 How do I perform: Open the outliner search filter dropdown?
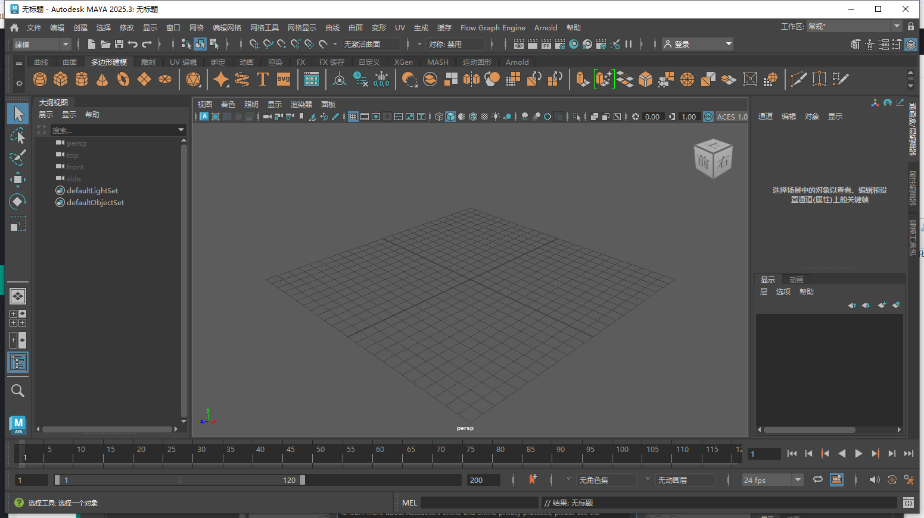click(181, 130)
